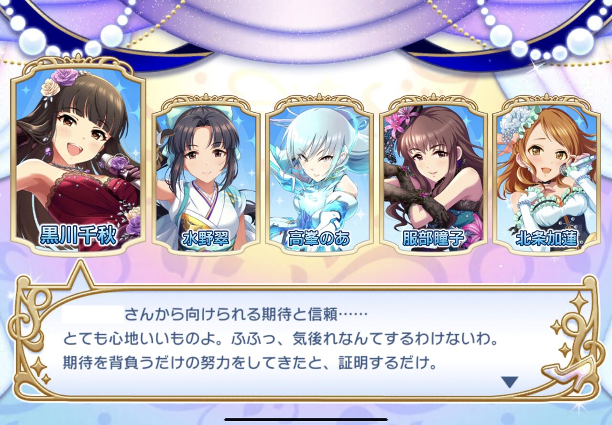Tap the 高峯のあ name label

click(x=319, y=239)
